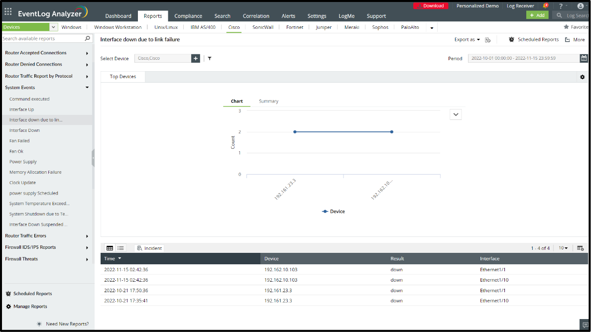Click the apps grid icon beside EventLog Analyzer
The width and height of the screenshot is (591, 332).
pyautogui.click(x=7, y=11)
